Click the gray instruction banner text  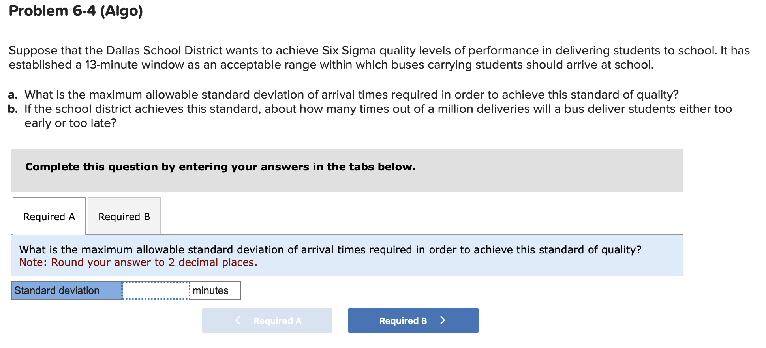220,167
